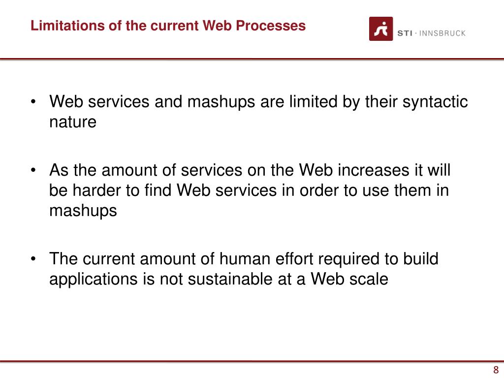Click the STI · INNSBRUCK logo text

click(x=431, y=33)
